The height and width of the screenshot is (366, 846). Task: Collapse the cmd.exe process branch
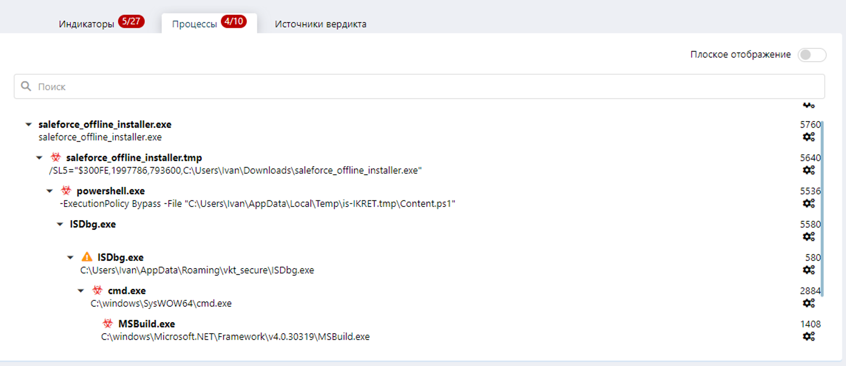81,291
